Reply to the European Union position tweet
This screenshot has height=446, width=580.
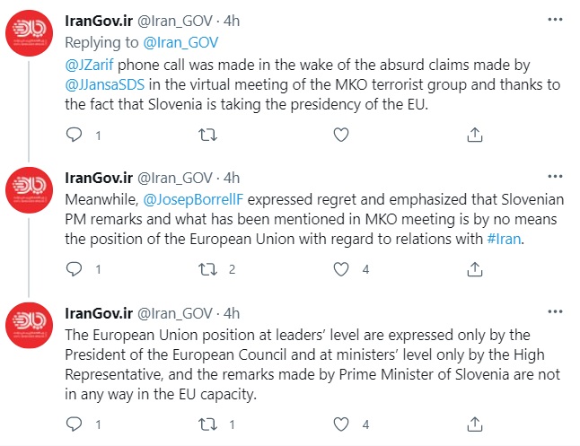[75, 424]
